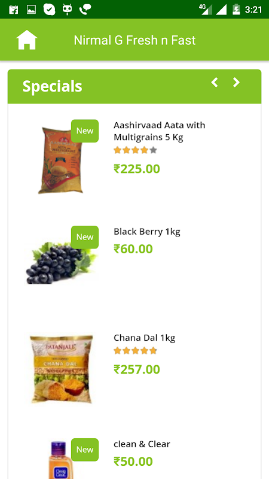Viewport: 269px width, 479px height.
Task: Open Black Berry grapes image
Action: [x=61, y=263]
